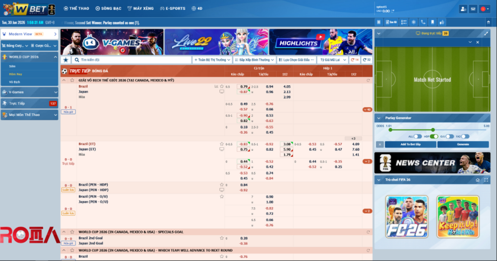Favorite the Brazil (PEN - HDP) star
497x261 pixels.
point(222,185)
